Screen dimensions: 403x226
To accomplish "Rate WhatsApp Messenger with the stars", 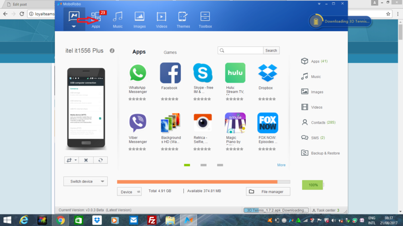I will pyautogui.click(x=137, y=99).
